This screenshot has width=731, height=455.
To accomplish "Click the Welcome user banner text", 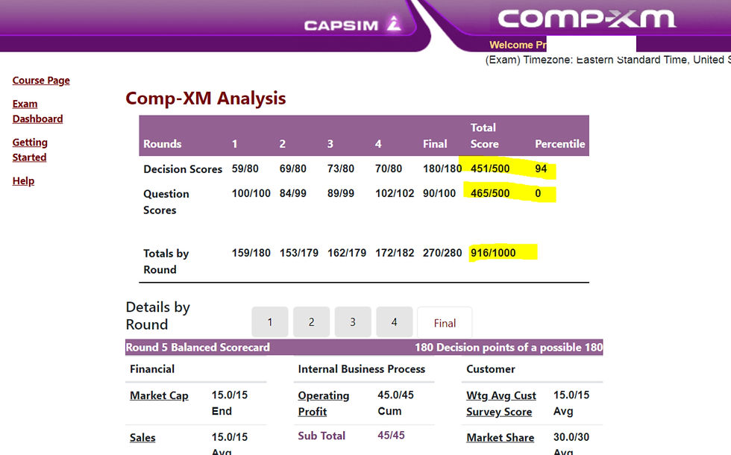I will pyautogui.click(x=518, y=45).
